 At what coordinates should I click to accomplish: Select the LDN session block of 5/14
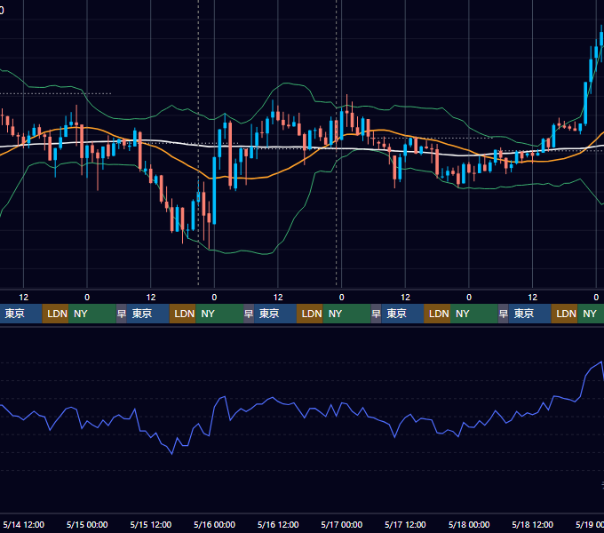(55, 314)
